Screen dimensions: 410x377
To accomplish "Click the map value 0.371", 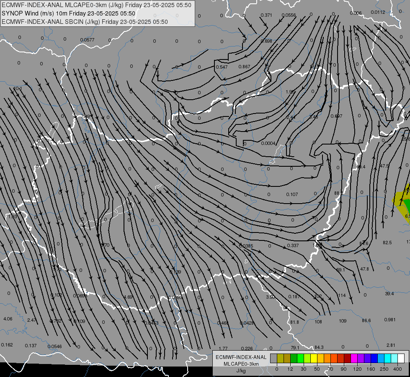I will [266, 15].
